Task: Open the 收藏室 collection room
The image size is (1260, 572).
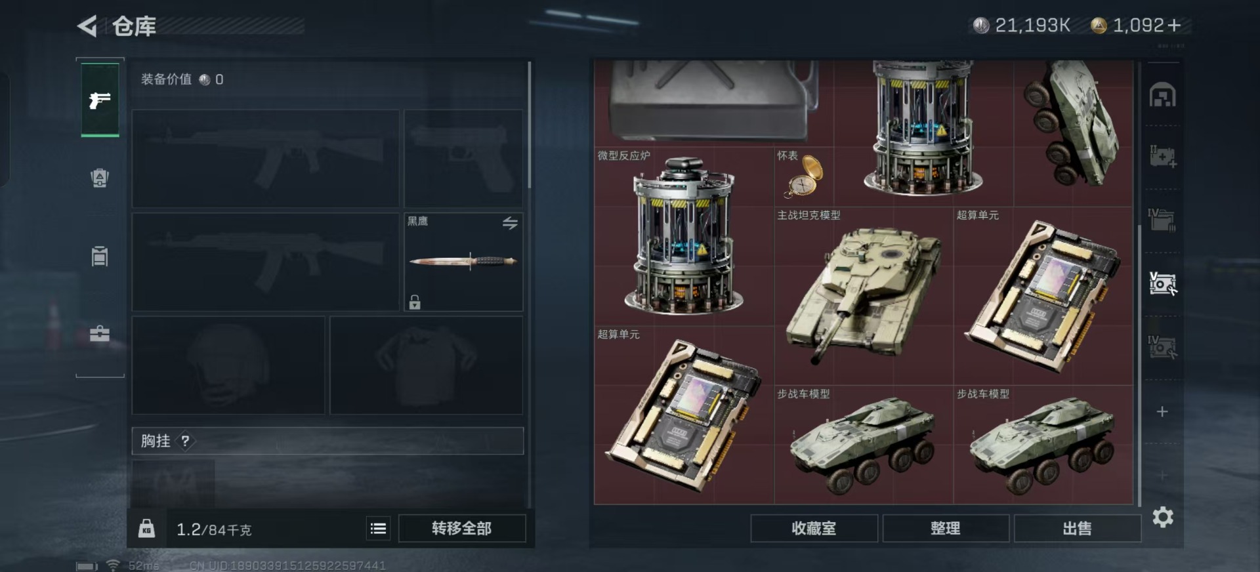Action: coord(814,529)
